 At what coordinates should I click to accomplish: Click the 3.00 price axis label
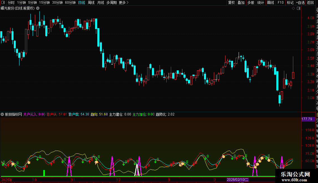pos(310,98)
